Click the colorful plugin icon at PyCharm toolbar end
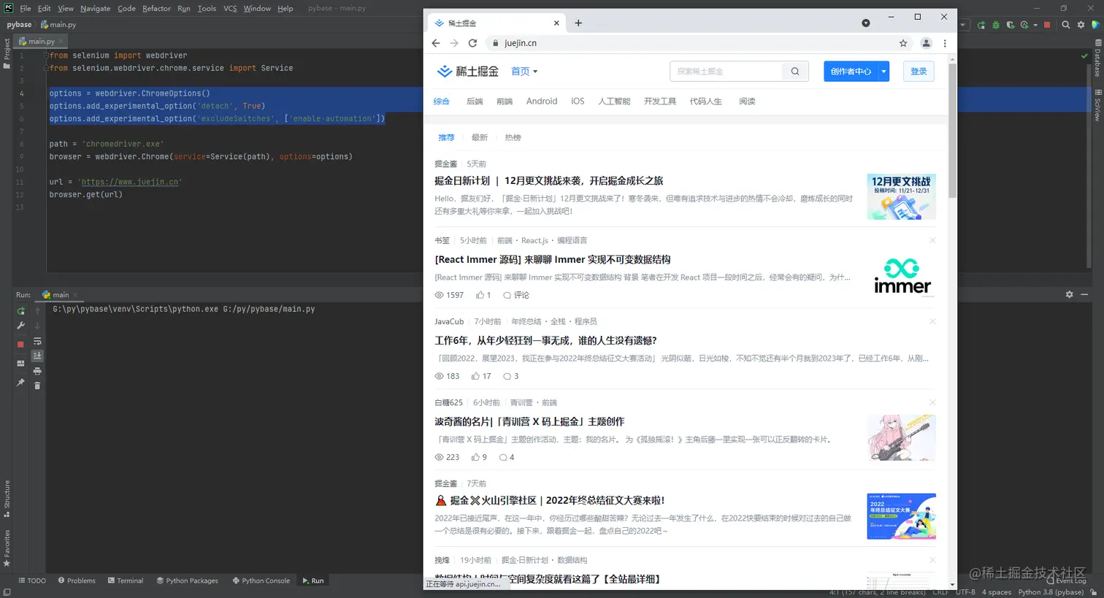Viewport: 1104px width, 598px height. pos(1095,25)
